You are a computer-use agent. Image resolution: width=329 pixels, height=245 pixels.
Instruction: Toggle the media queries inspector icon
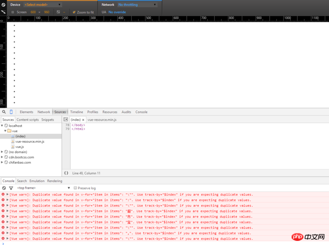pos(3,12)
